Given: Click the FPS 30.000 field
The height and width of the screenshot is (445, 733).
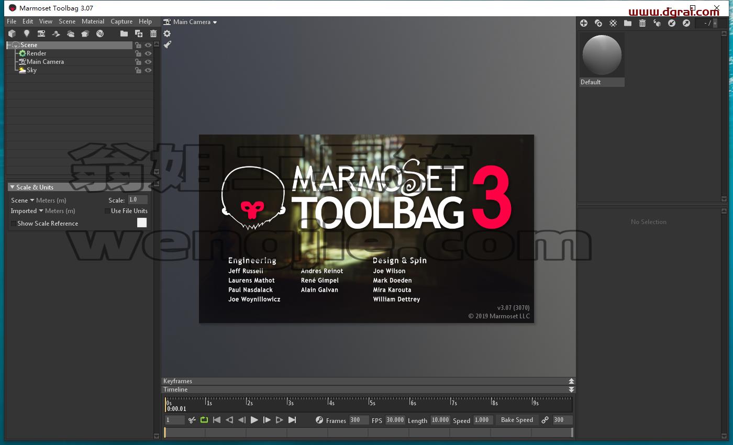Looking at the screenshot, I should click(x=395, y=420).
